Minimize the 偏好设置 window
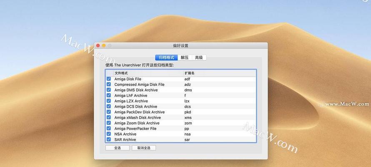This screenshot has width=371, height=167. (x=104, y=46)
